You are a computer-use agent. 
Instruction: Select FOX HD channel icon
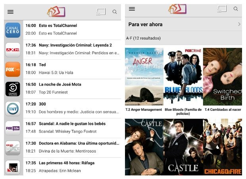13,69
